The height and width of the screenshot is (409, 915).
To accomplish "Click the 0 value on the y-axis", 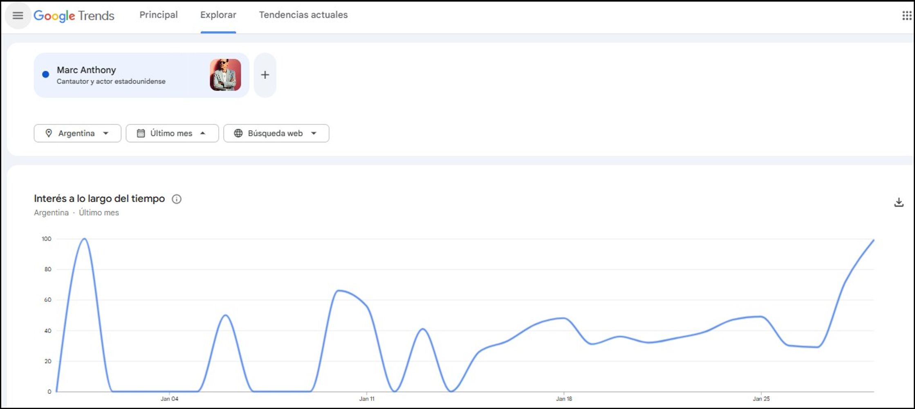I will pos(49,392).
